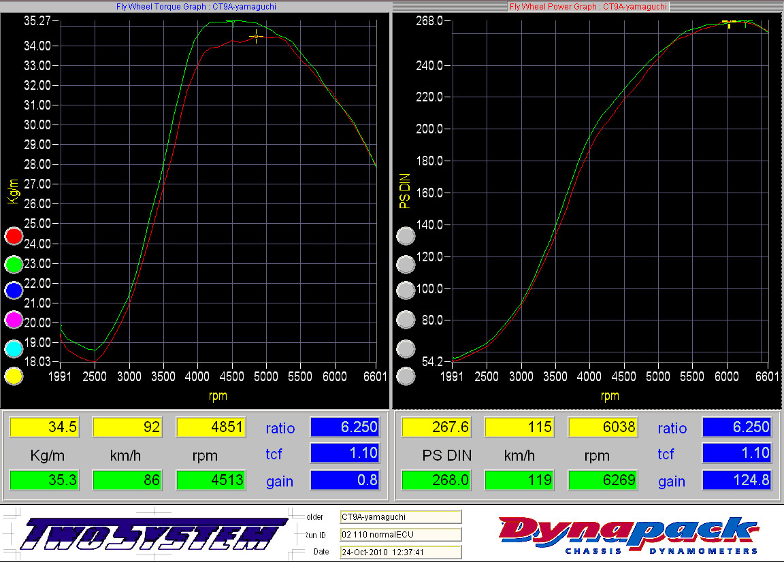Click yellow torque rpm value 4851
784x562 pixels.
tap(211, 427)
